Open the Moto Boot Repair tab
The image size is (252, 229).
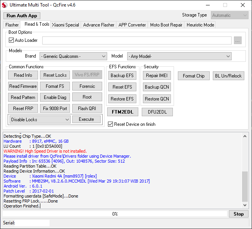coord(166,25)
